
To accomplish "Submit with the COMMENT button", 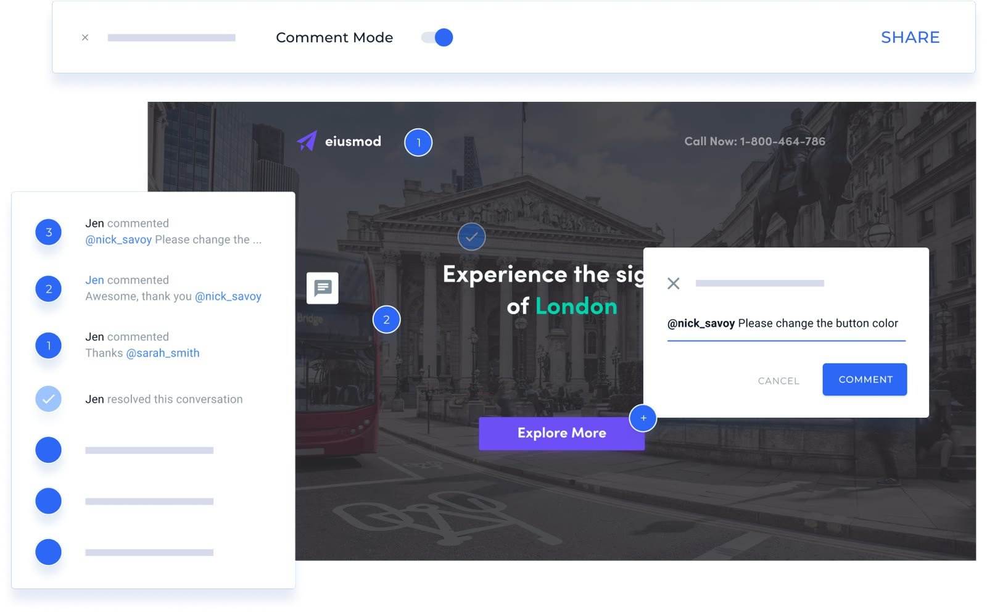I will 865,379.
